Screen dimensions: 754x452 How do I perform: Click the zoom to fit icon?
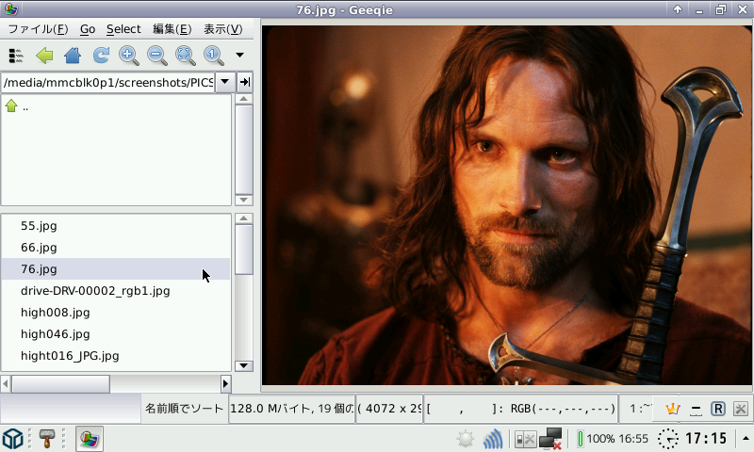pos(186,56)
